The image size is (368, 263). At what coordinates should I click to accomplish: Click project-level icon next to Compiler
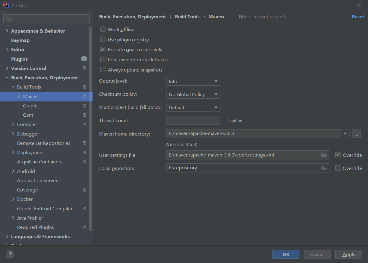pyautogui.click(x=85, y=124)
